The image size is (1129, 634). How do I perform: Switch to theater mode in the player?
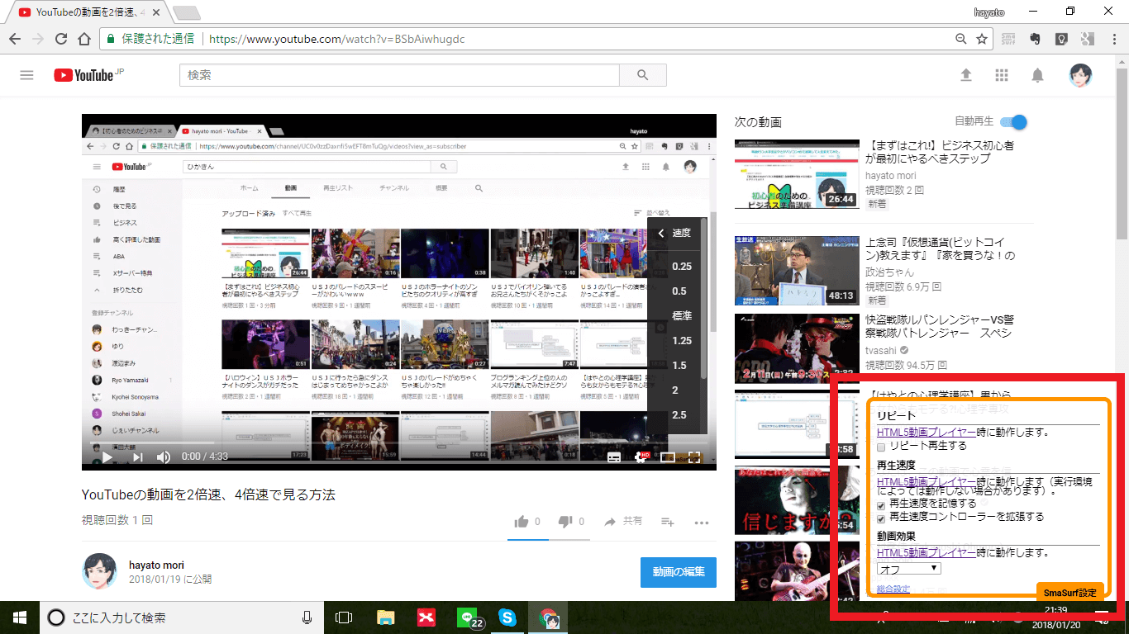[x=668, y=457]
